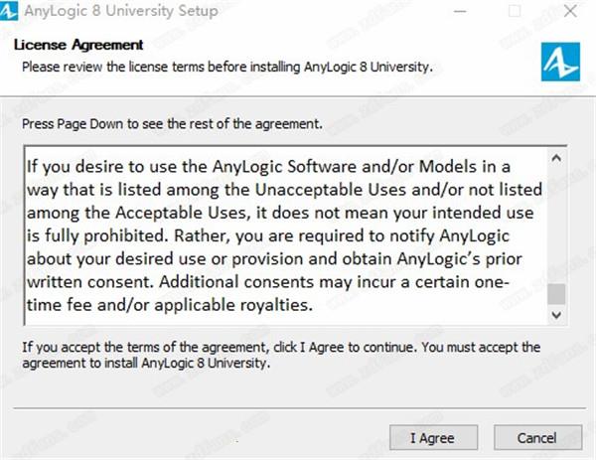Click the 'Press Page Down' instruction text
Viewport: 596px width, 460px height.
pos(172,124)
